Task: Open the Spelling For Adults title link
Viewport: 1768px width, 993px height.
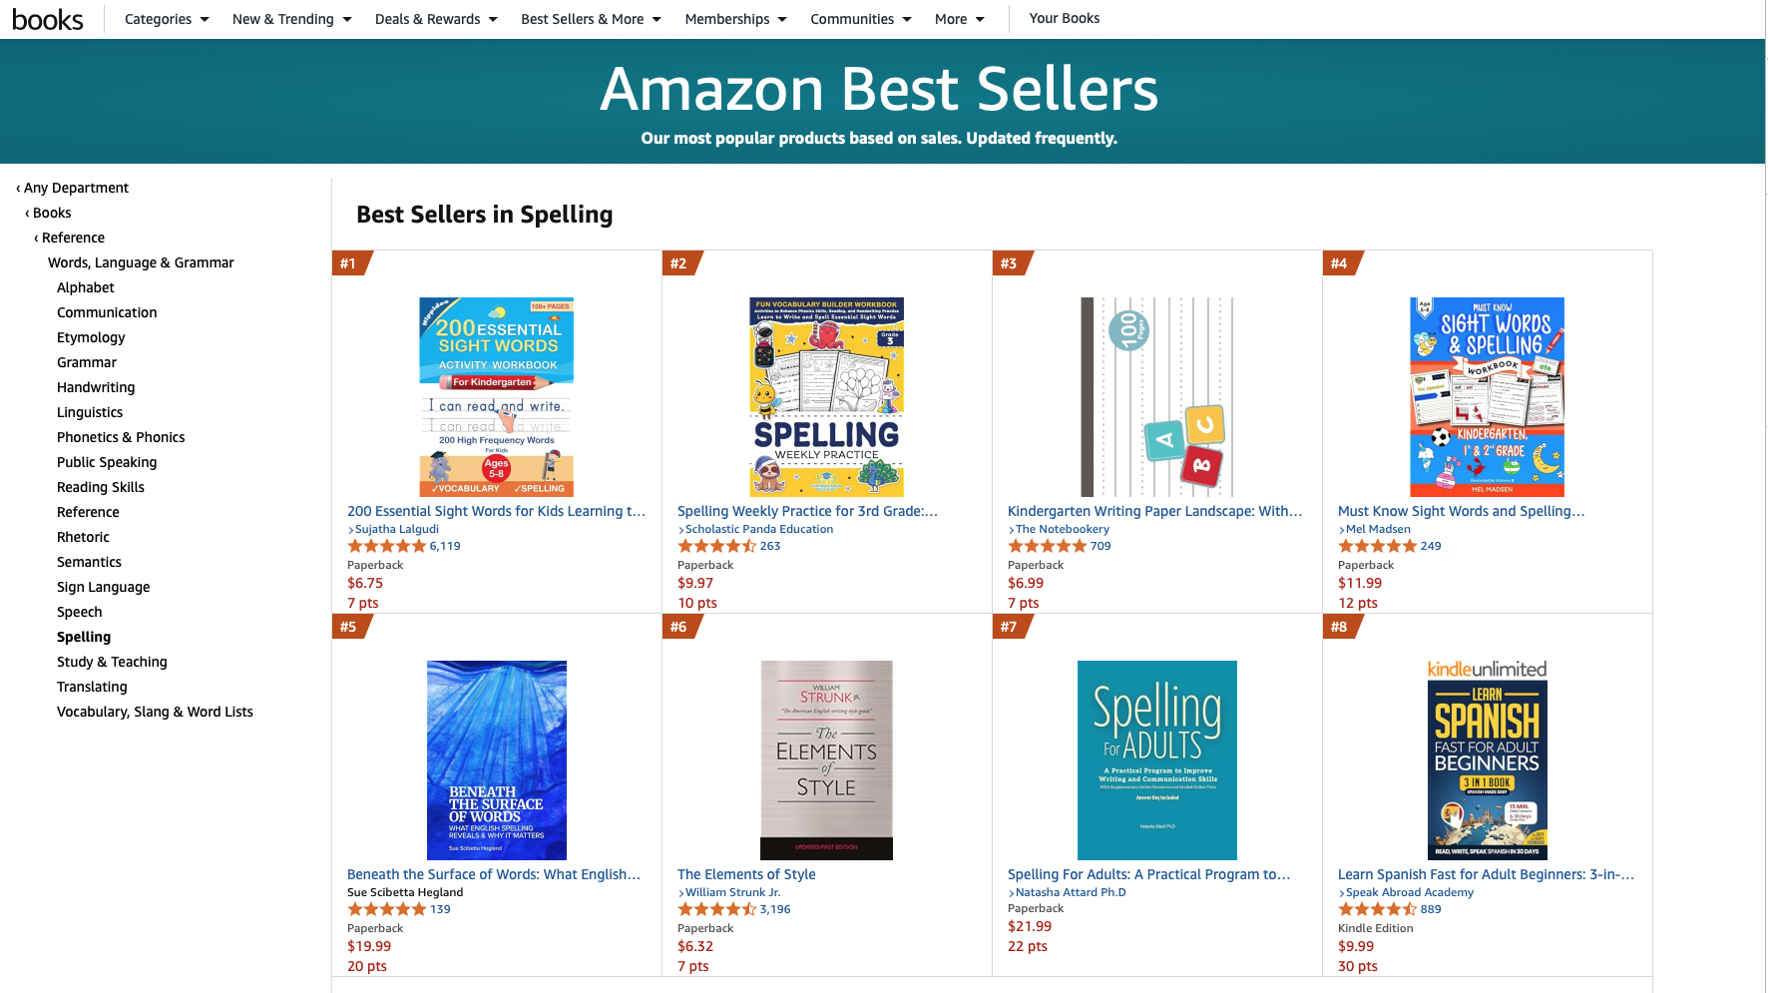Action: [x=1148, y=874]
